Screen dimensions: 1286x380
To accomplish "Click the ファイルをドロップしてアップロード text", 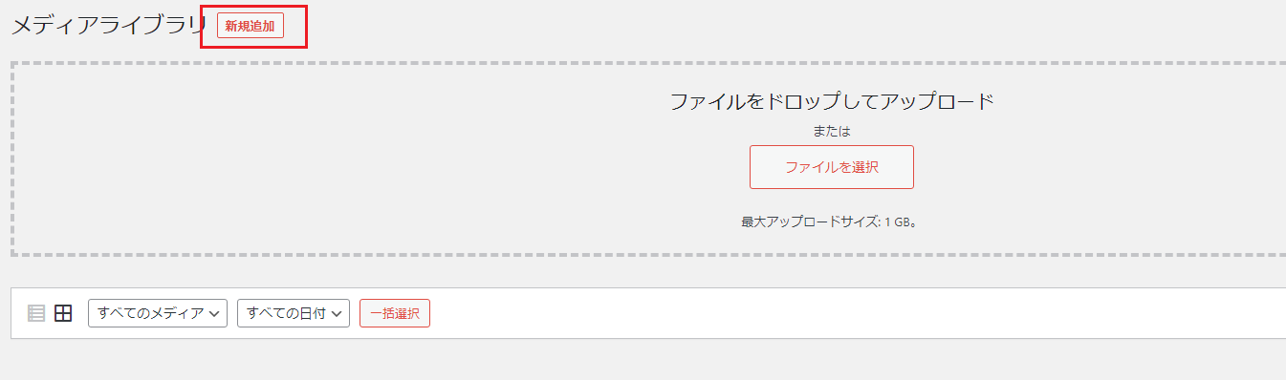I will pos(832,101).
